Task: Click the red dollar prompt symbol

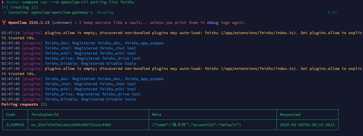Action: point(3,2)
